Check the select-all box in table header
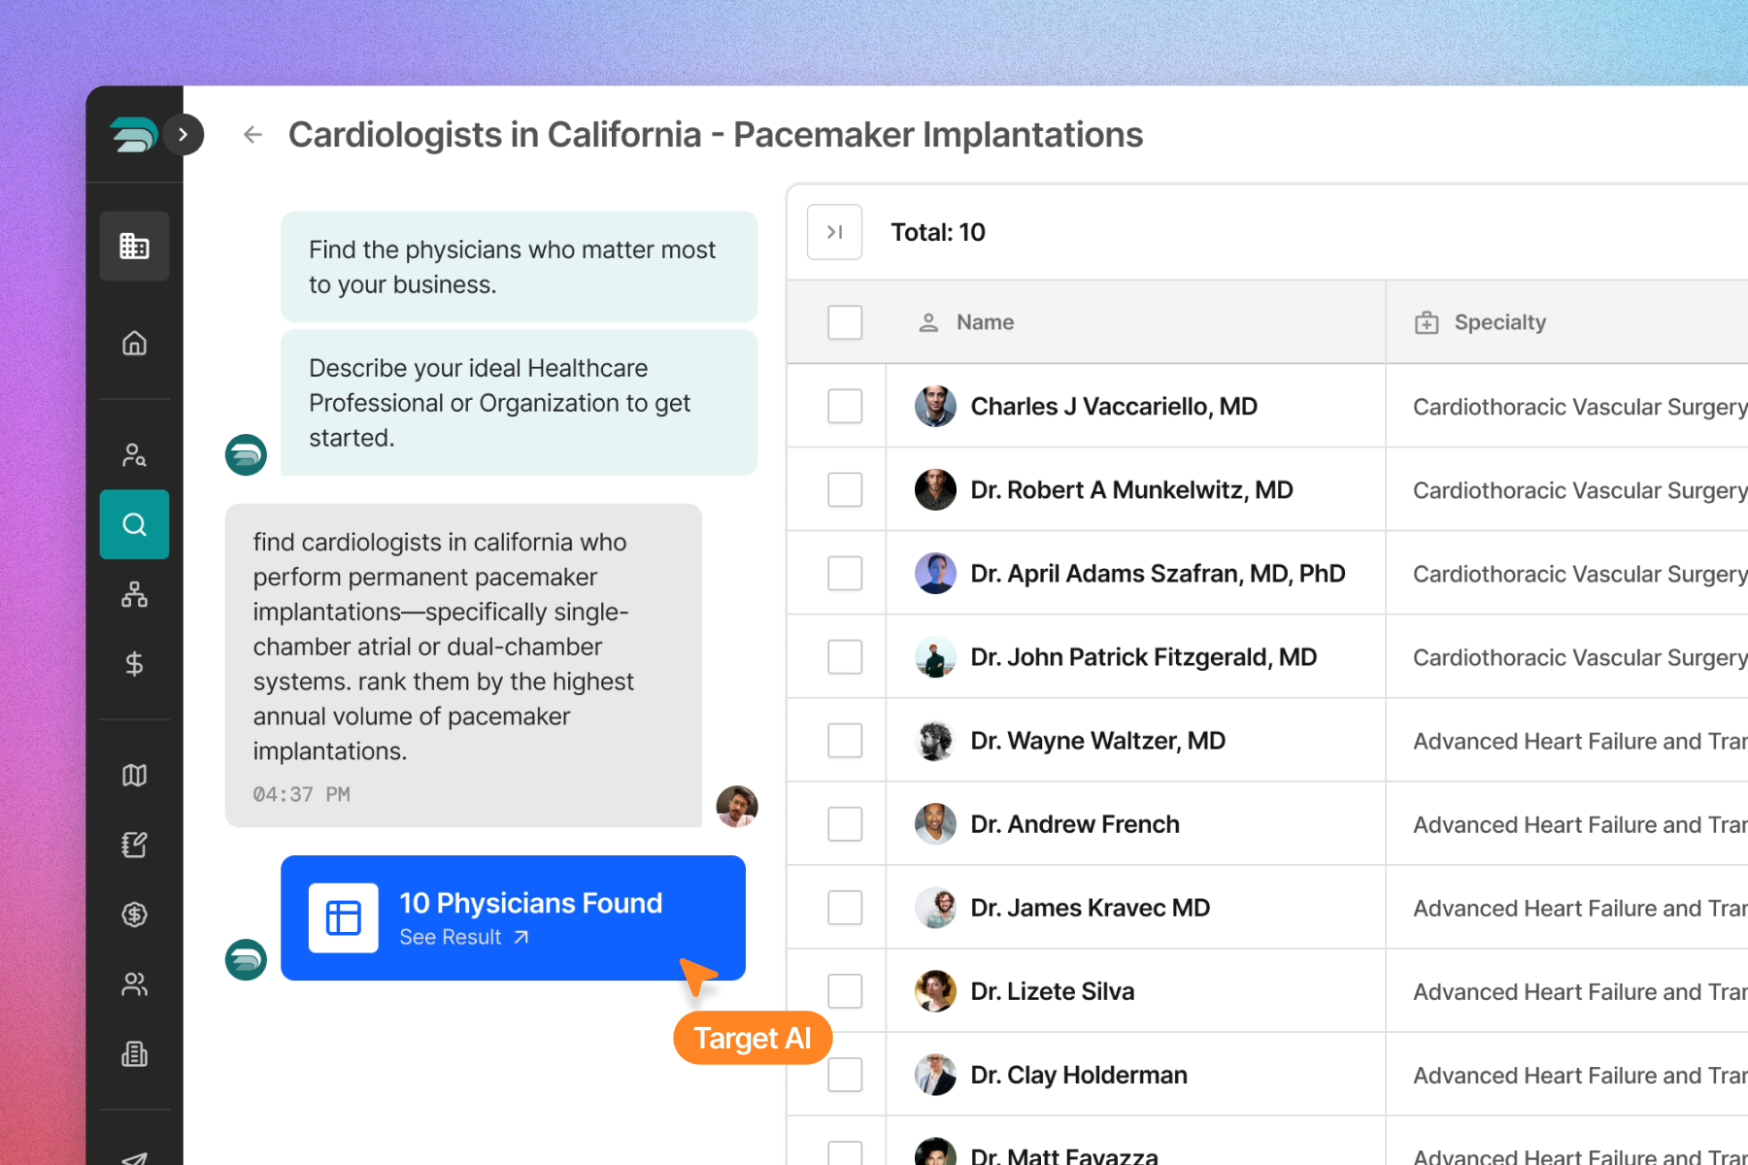This screenshot has width=1748, height=1165. [x=845, y=322]
